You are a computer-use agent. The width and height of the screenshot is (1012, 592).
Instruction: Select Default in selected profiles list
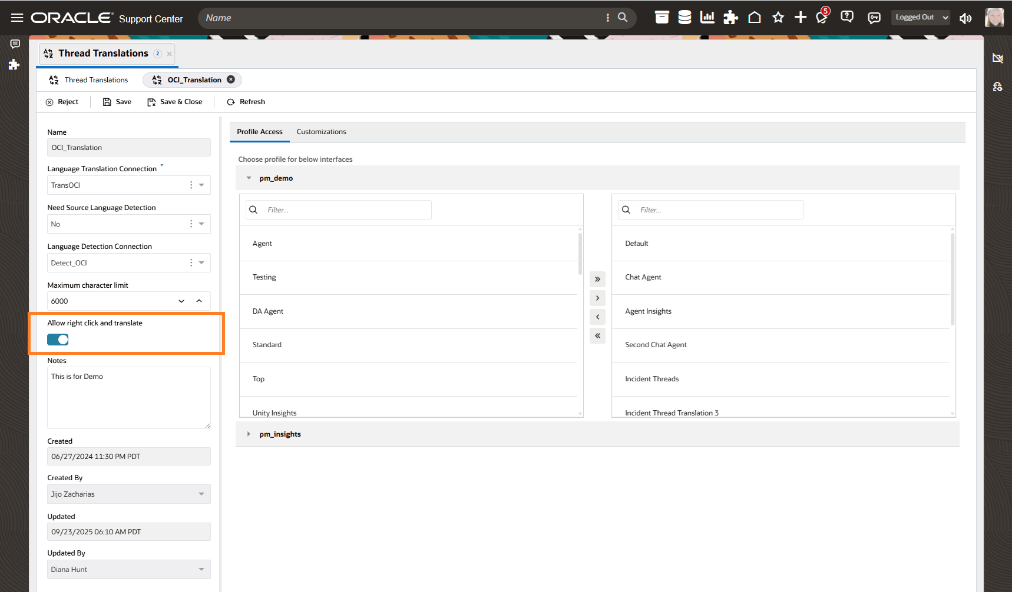point(781,244)
